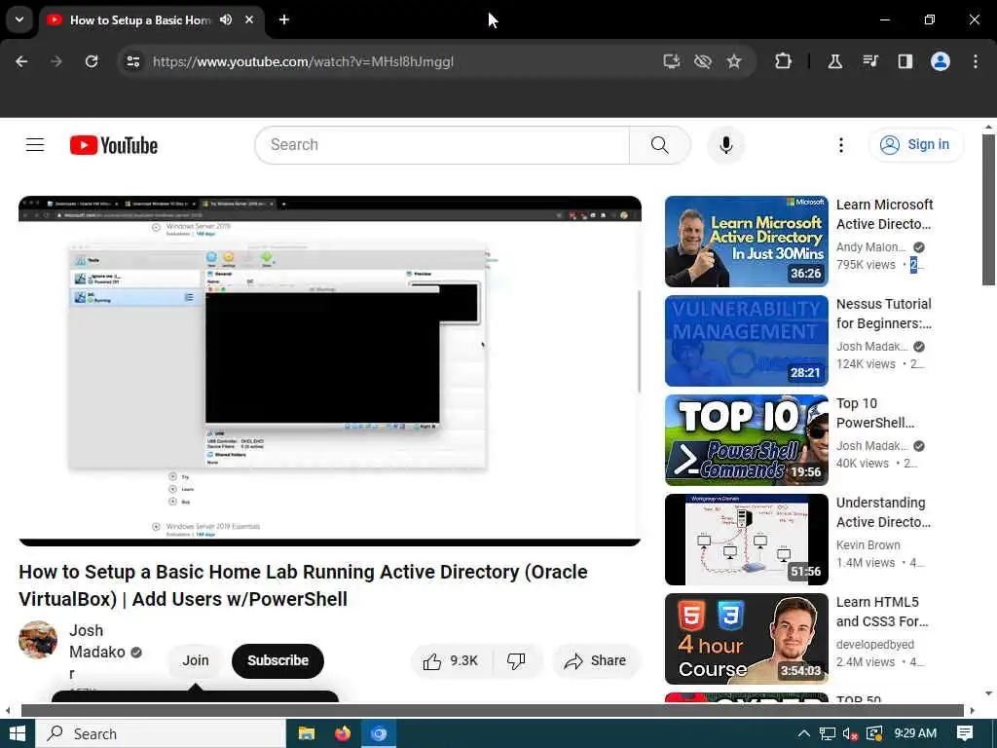
Task: Open 'Top 10 PowerShell...' title link
Action: point(875,413)
